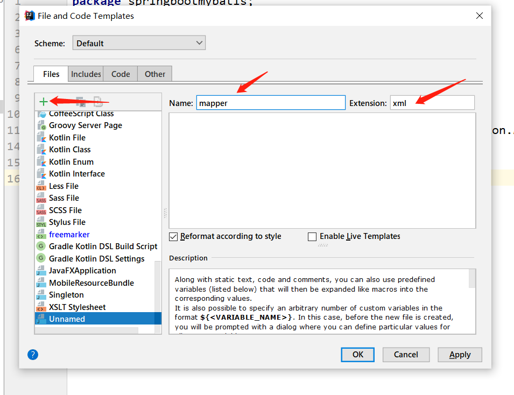
Task: Click the Singleton template icon
Action: [x=41, y=295]
